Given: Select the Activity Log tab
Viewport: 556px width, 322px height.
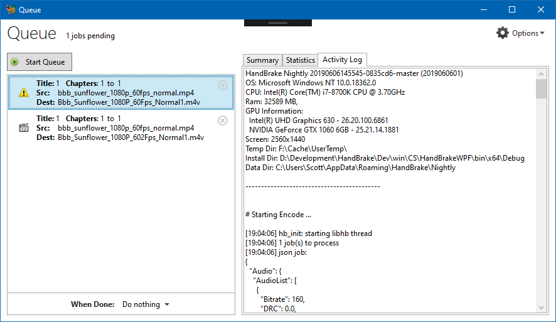Looking at the screenshot, I should [x=342, y=60].
